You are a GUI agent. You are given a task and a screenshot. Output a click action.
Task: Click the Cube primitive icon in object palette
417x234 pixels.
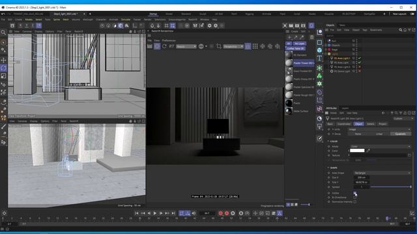(x=319, y=50)
